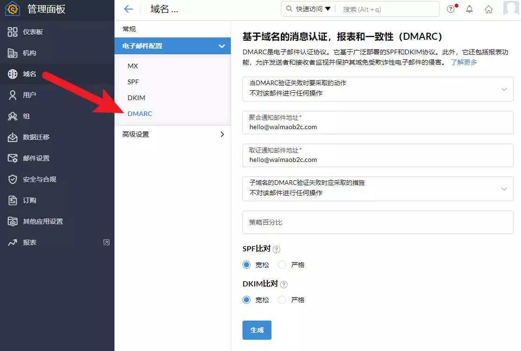
Task: Open the notifications bell icon
Action: tap(470, 9)
